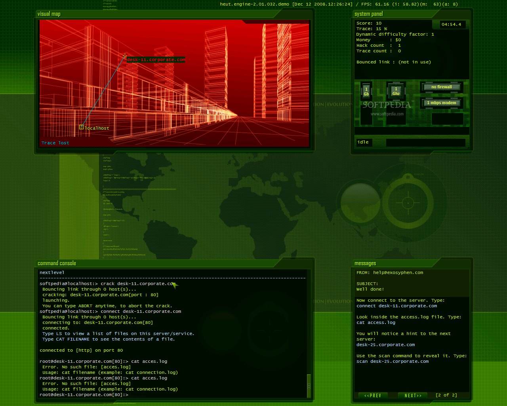Screen dimensions: 507x406
Task: Click the 'system panel' title
Action: (368, 14)
